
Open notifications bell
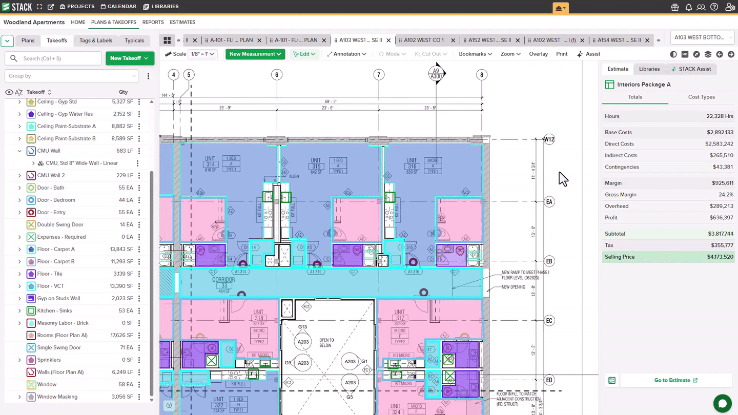[x=689, y=7]
